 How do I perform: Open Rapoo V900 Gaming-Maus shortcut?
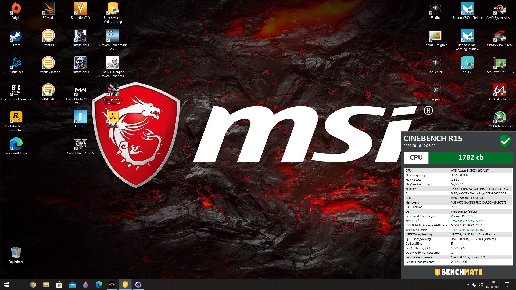(468, 40)
